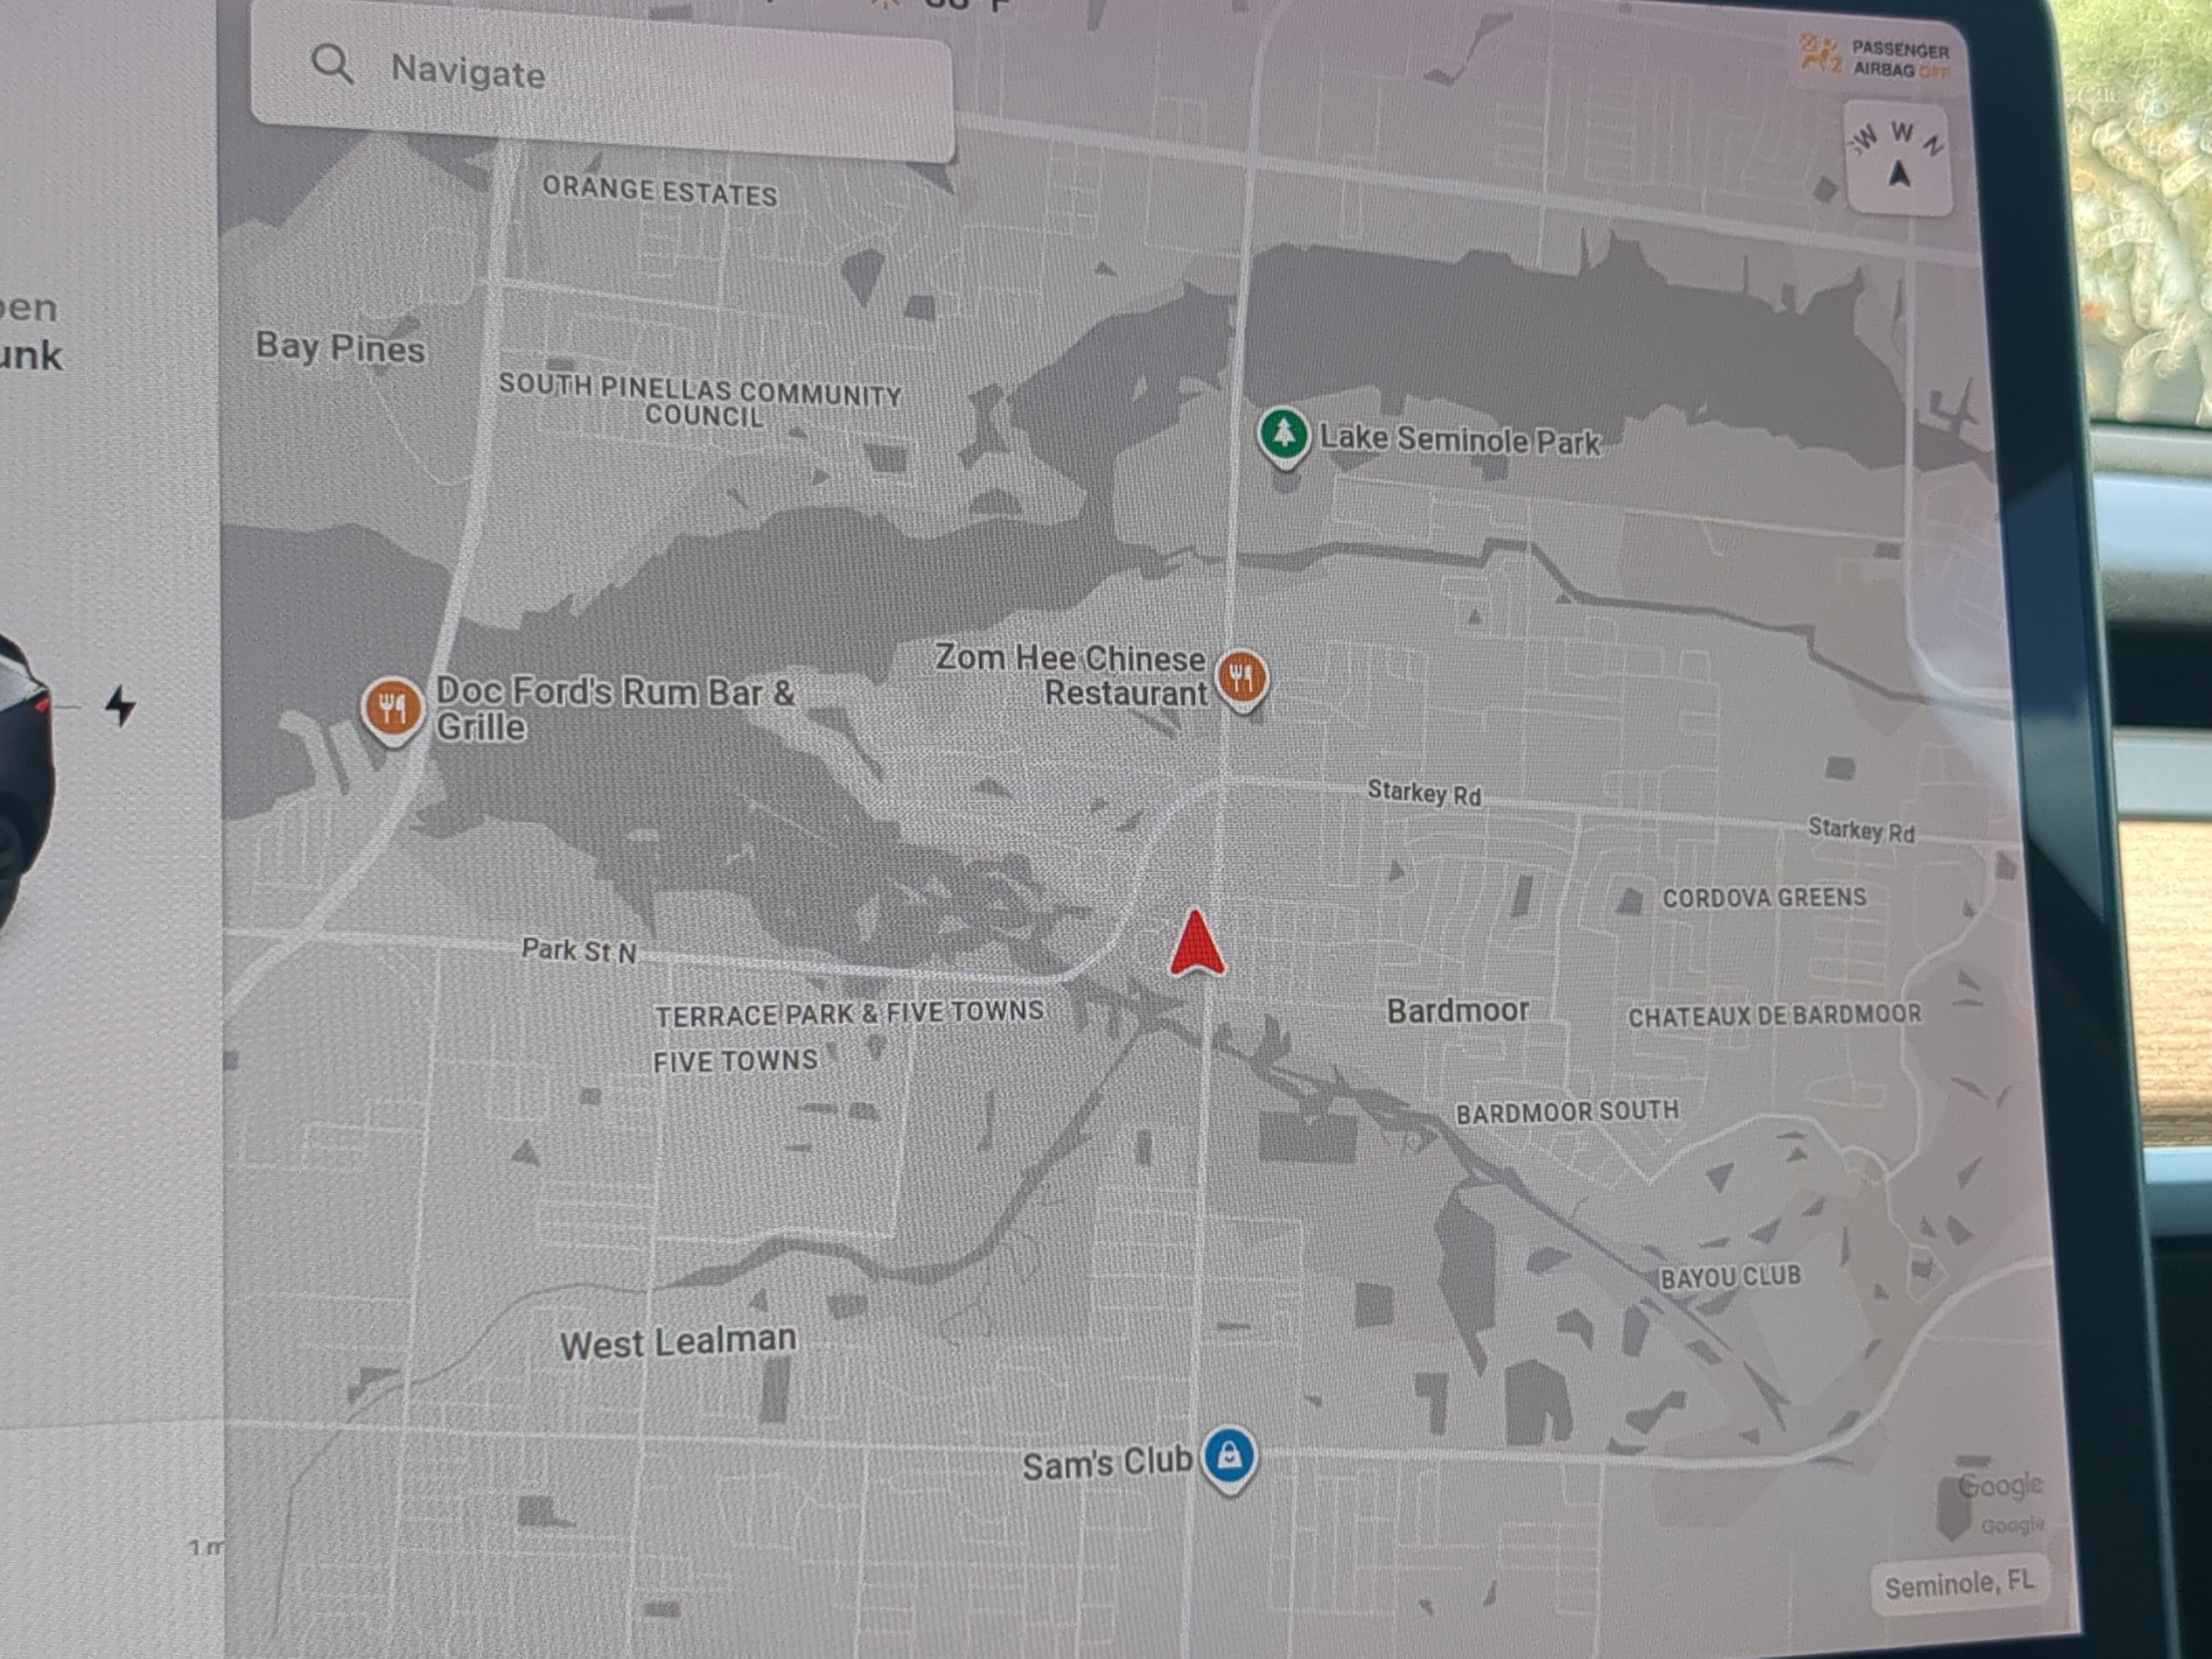Tap the passenger airbag off indicator

click(x=1875, y=58)
